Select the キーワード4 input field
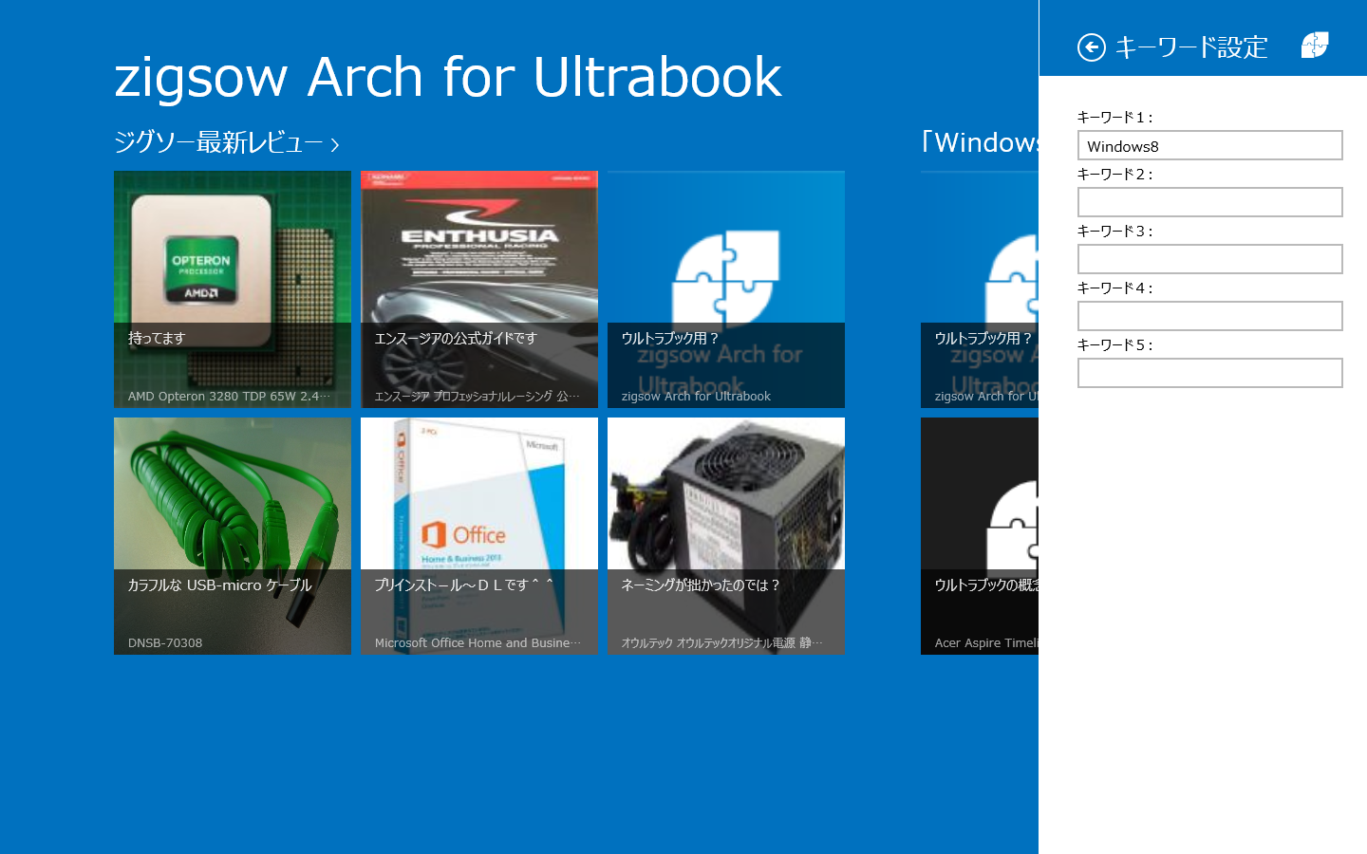 tap(1209, 316)
